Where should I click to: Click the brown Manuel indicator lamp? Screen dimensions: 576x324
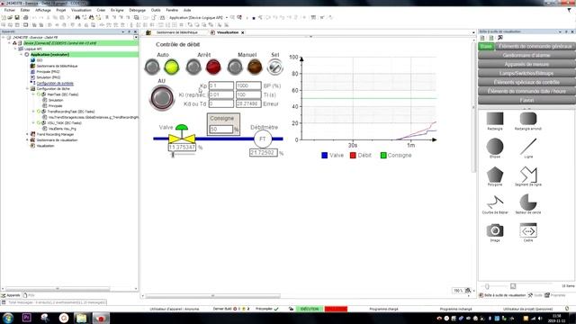click(x=255, y=67)
